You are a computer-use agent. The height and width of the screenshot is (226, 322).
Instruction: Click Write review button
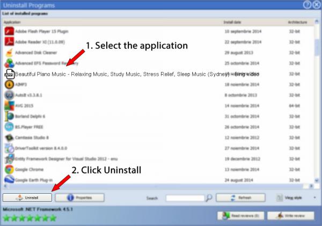[x=290, y=216]
